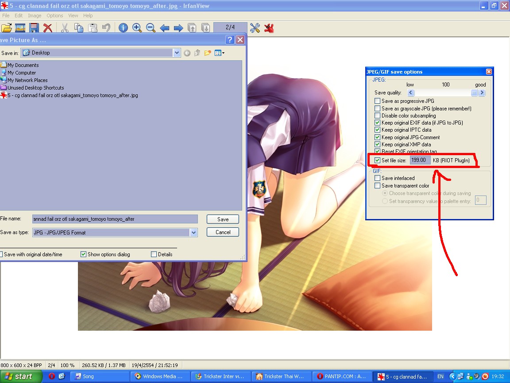Open the File menu
Screen dimensions: 510x383
(x=6, y=16)
